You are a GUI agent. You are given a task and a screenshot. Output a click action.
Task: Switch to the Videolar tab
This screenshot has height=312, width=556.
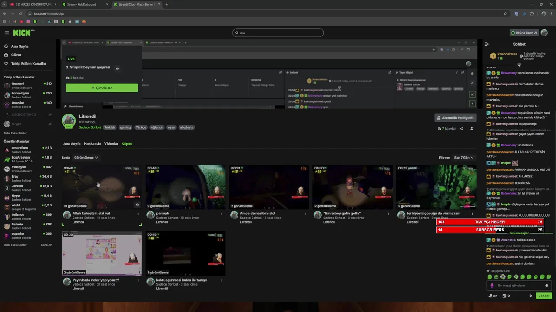point(111,144)
